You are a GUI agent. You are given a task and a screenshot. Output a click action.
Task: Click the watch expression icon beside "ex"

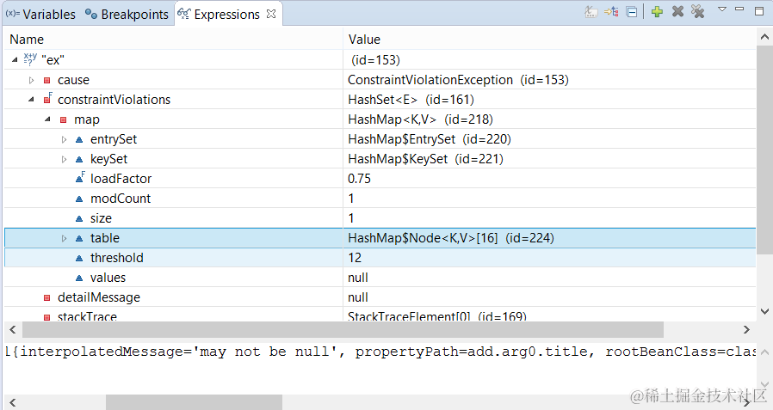tap(30, 59)
